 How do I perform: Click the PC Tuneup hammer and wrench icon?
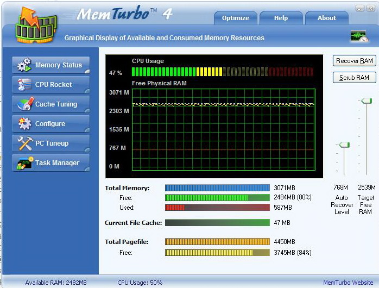point(26,143)
